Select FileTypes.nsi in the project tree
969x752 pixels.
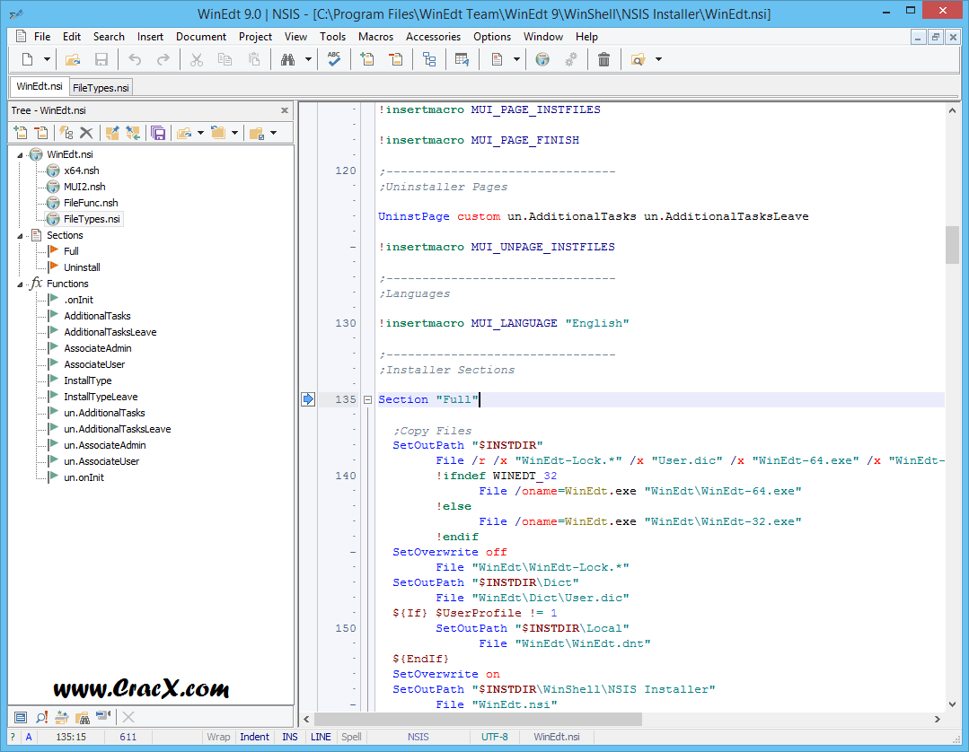tap(92, 219)
